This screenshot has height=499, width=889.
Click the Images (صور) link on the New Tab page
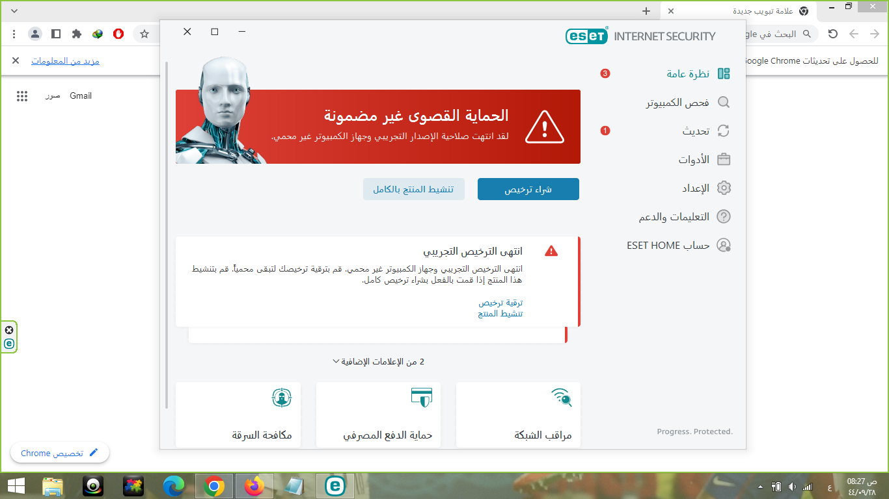tap(53, 96)
